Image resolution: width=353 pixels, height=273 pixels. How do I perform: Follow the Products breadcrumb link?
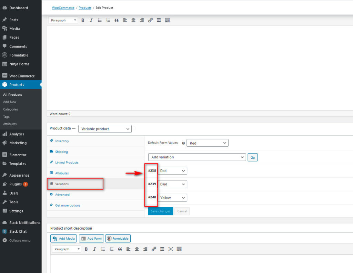point(85,8)
